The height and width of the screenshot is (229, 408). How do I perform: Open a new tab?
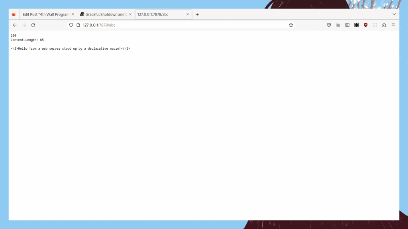coord(197,14)
